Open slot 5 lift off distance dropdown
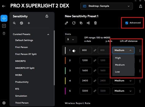The height and width of the screenshot is (107, 145). [123, 91]
